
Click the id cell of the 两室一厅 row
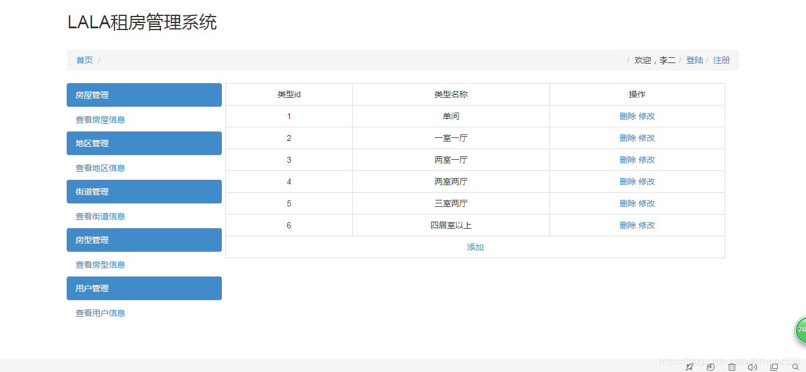[x=289, y=160]
